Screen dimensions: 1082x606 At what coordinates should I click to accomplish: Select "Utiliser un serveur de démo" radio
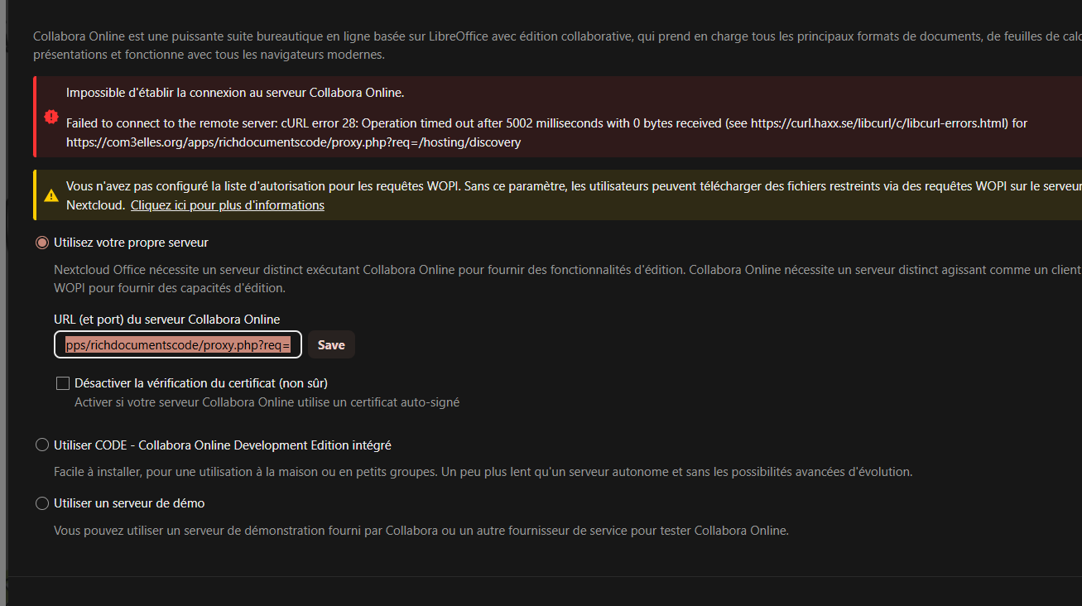(42, 503)
